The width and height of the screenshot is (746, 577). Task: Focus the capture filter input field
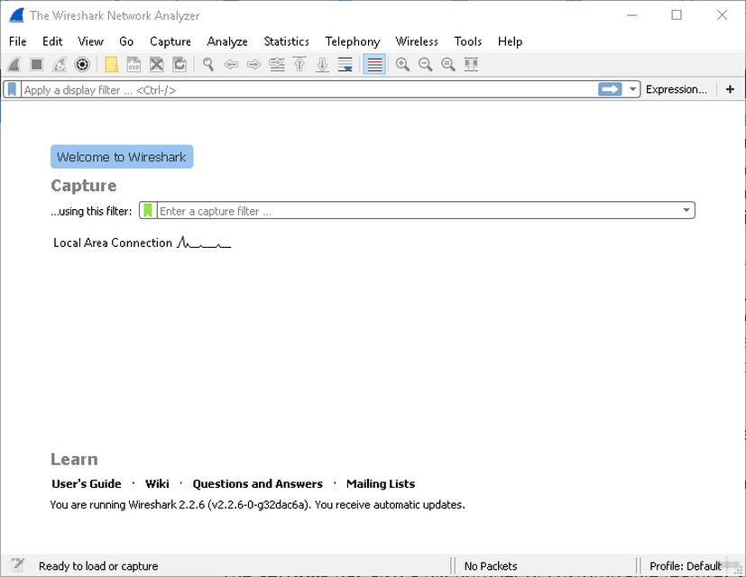(x=419, y=211)
